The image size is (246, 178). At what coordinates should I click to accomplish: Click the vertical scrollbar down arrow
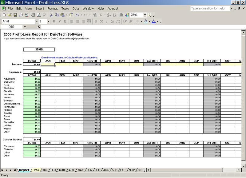pos(243,166)
